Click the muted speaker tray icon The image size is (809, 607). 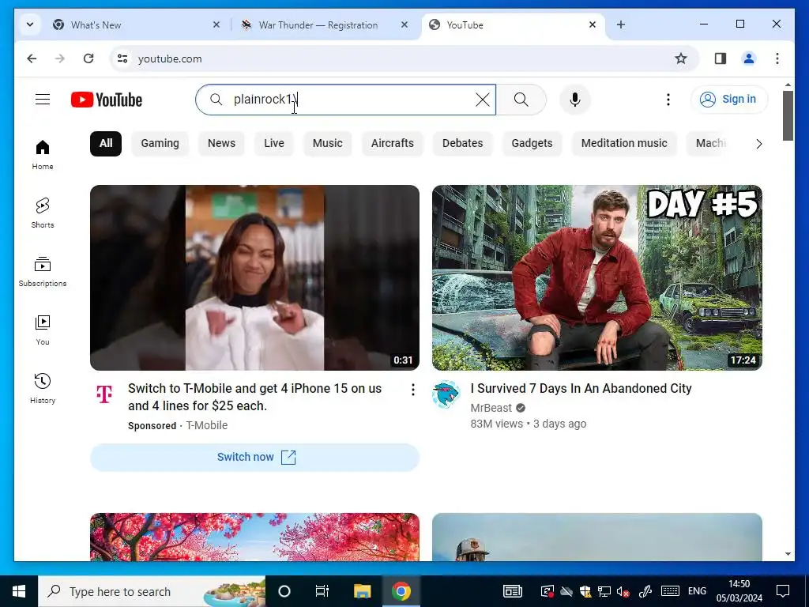[x=623, y=591]
